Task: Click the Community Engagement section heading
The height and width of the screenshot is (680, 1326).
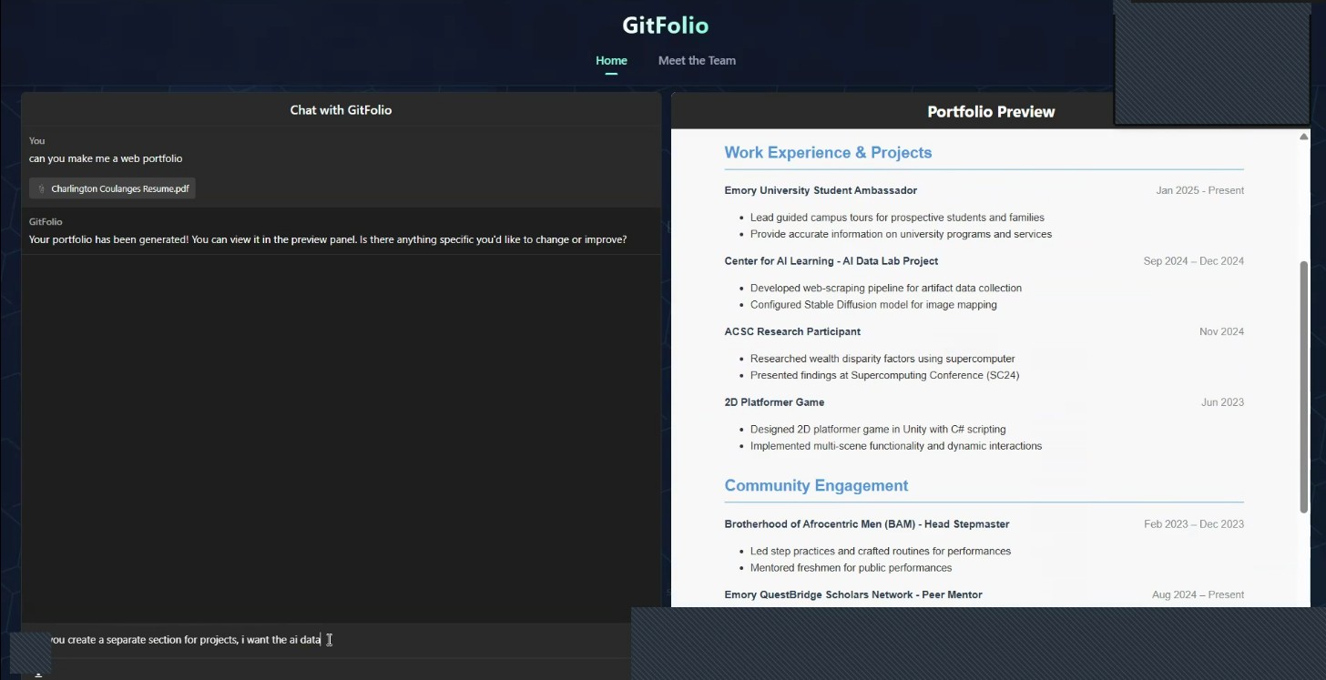Action: (816, 485)
